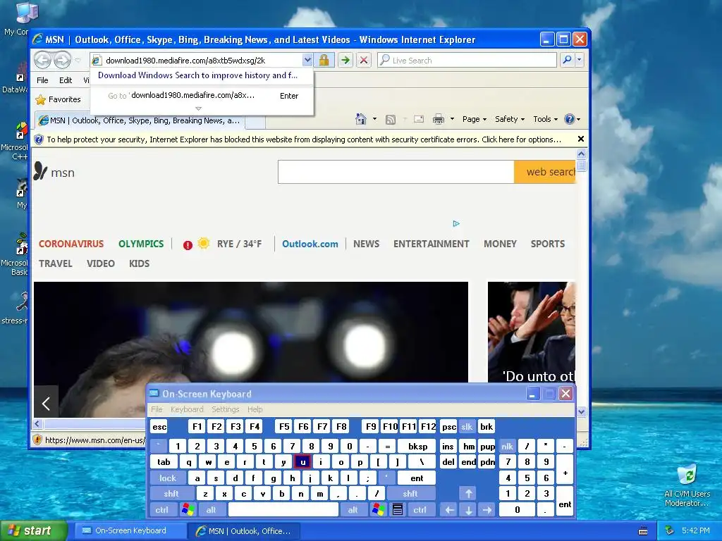Click the up arrow key on keyboard

click(468, 494)
